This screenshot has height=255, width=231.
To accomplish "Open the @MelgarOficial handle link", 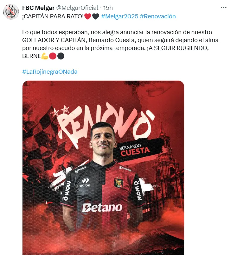I will pos(77,8).
